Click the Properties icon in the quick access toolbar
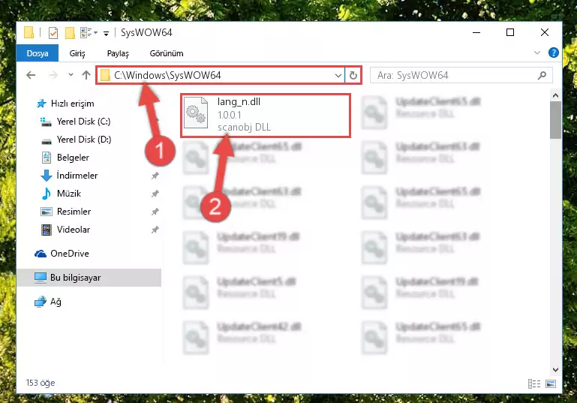This screenshot has height=403, width=577. click(53, 33)
